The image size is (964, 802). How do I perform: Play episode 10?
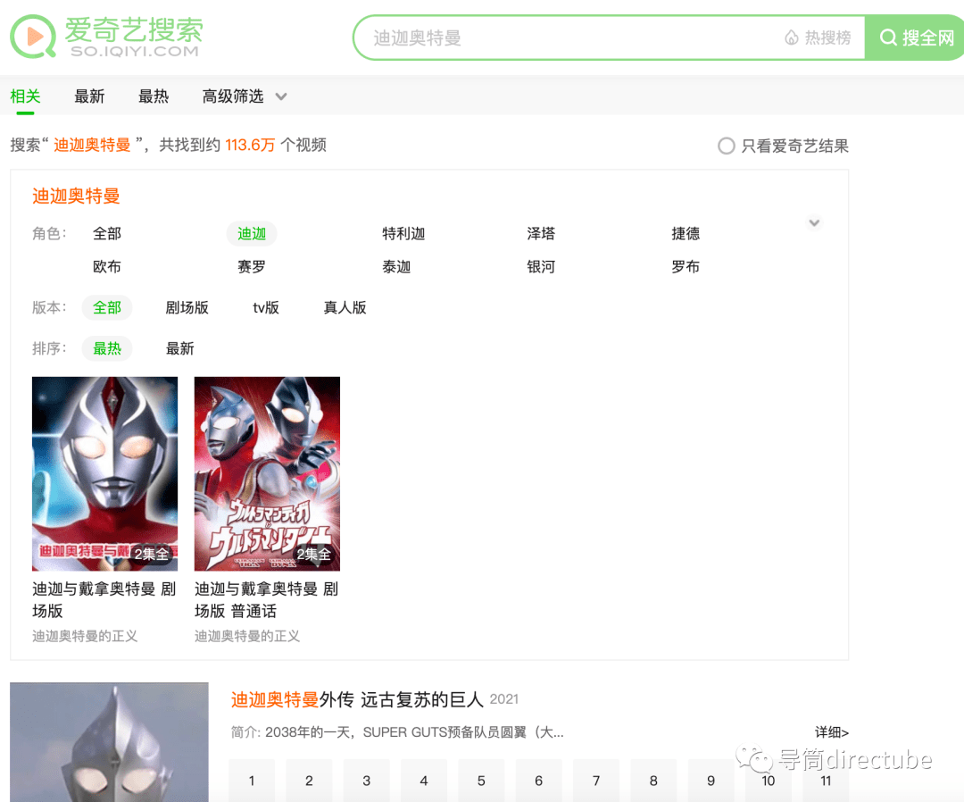tap(769, 781)
